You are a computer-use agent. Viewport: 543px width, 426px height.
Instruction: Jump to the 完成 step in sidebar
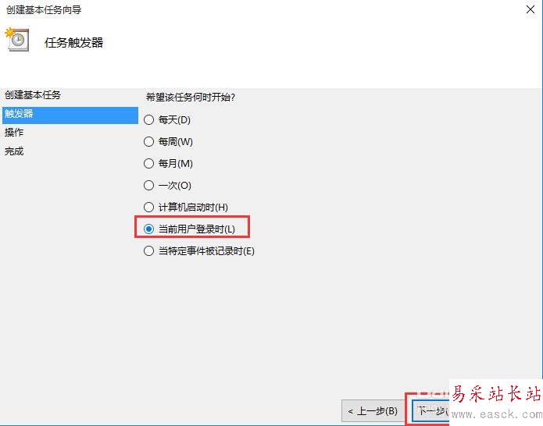click(x=14, y=151)
